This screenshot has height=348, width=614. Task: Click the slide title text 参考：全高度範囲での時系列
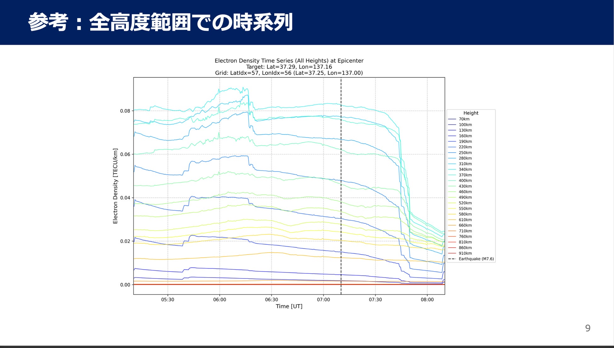coord(160,22)
